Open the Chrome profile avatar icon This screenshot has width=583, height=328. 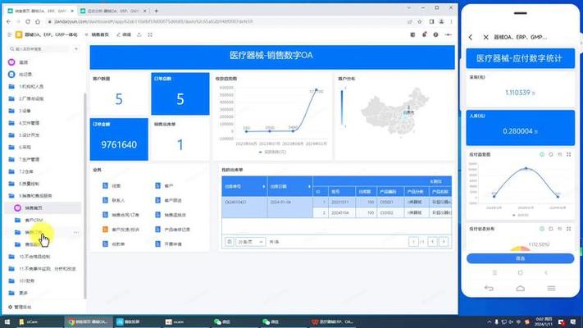441,21
